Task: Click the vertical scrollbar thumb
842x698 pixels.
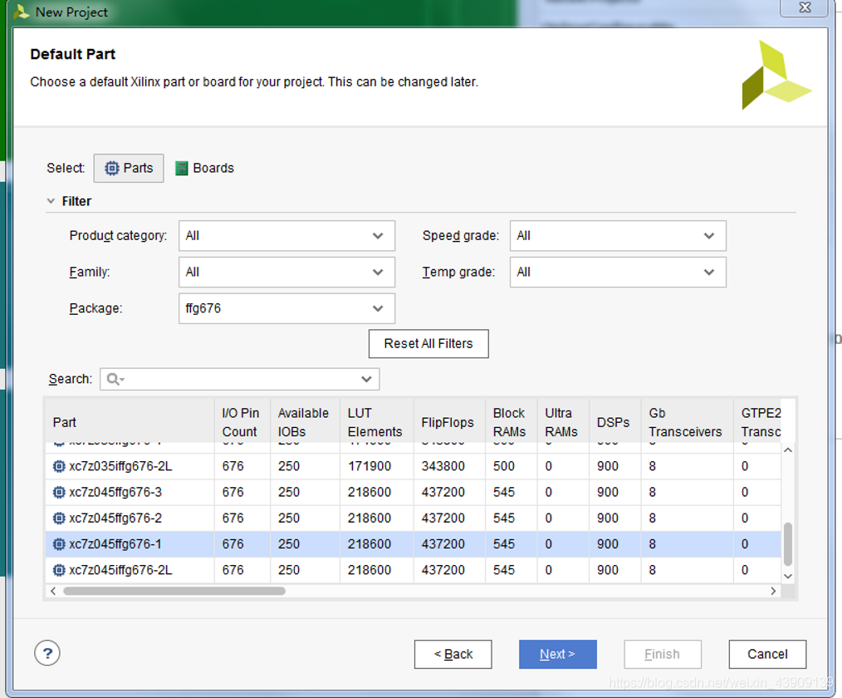Action: (788, 543)
